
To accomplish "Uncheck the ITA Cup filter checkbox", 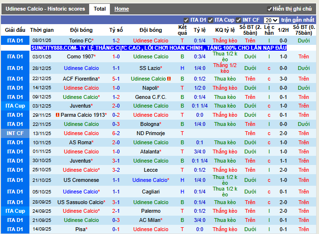I will pos(211,20).
